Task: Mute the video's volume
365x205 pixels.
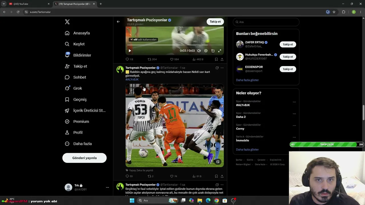Action: point(199,51)
